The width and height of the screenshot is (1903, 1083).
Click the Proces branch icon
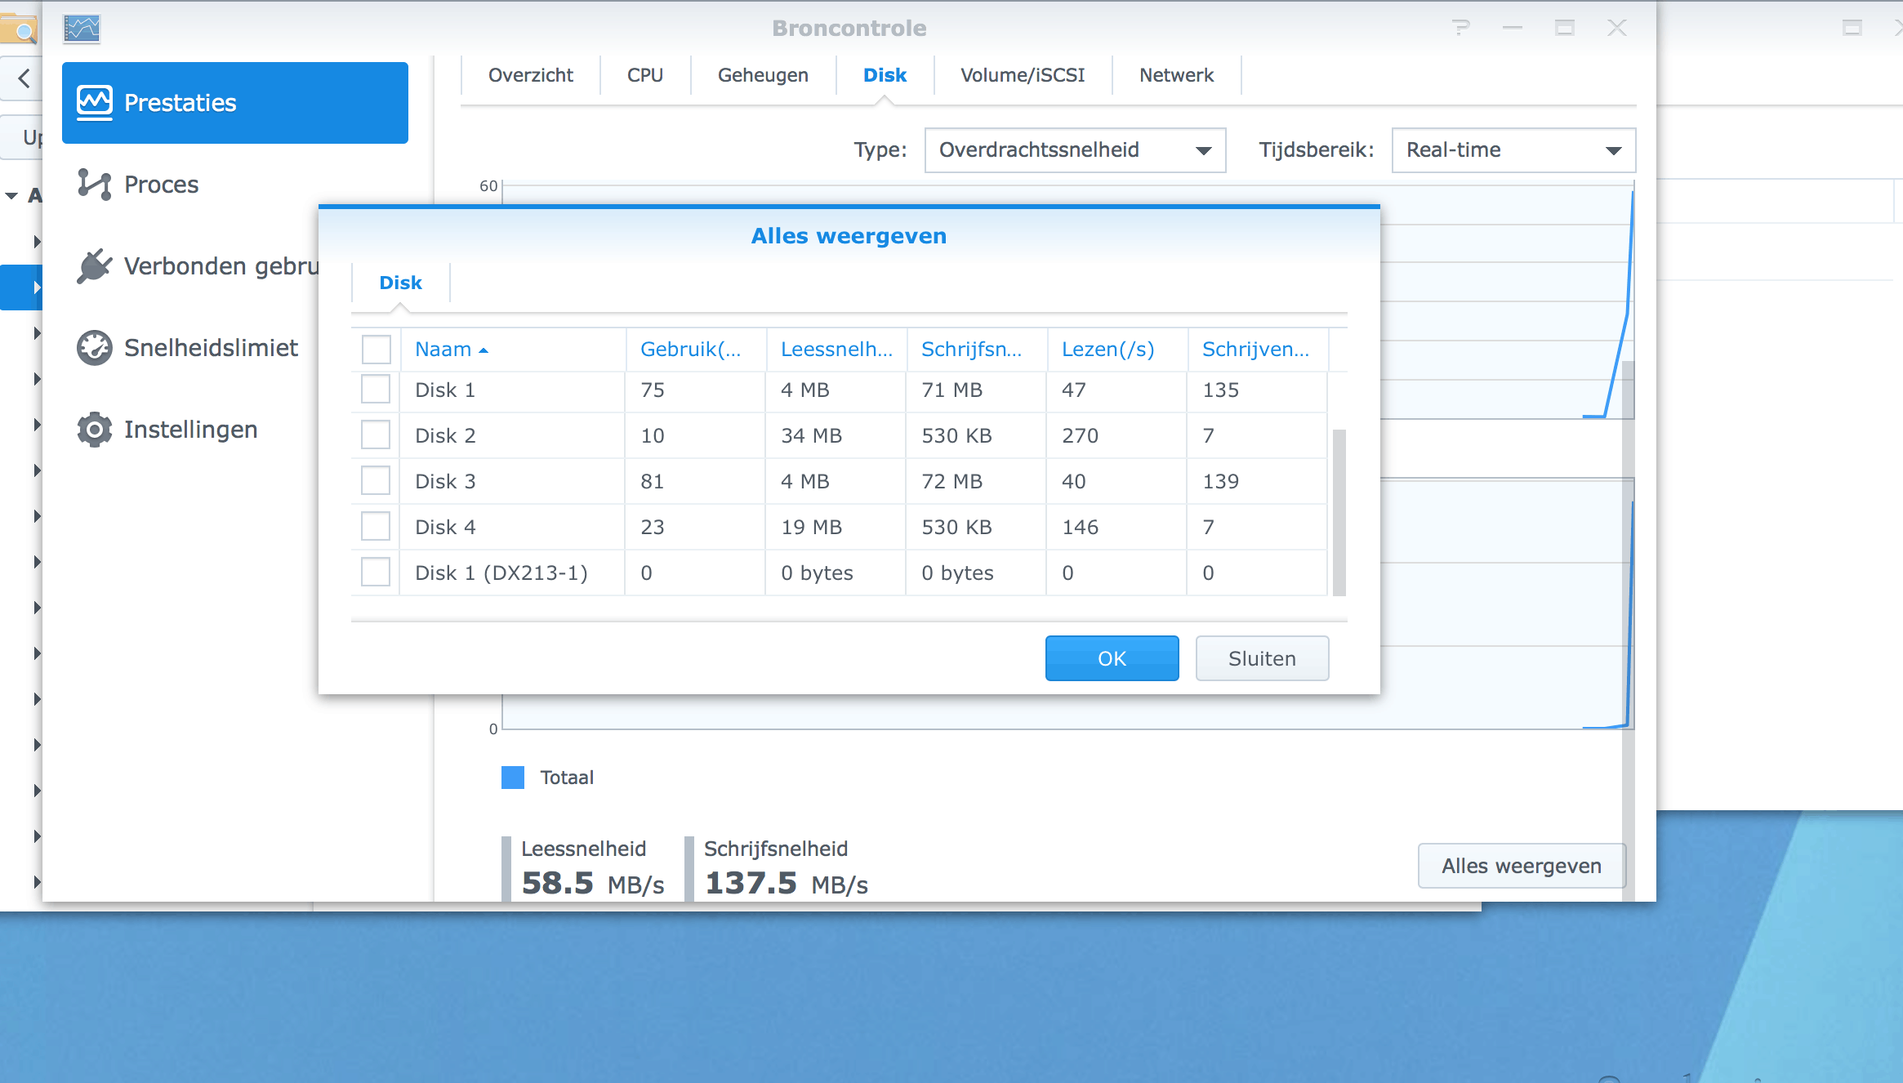coord(95,185)
